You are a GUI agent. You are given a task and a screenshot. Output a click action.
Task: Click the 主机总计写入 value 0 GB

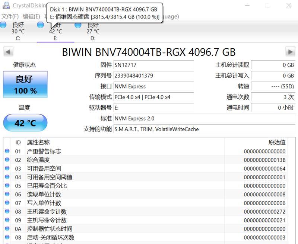click(x=273, y=76)
